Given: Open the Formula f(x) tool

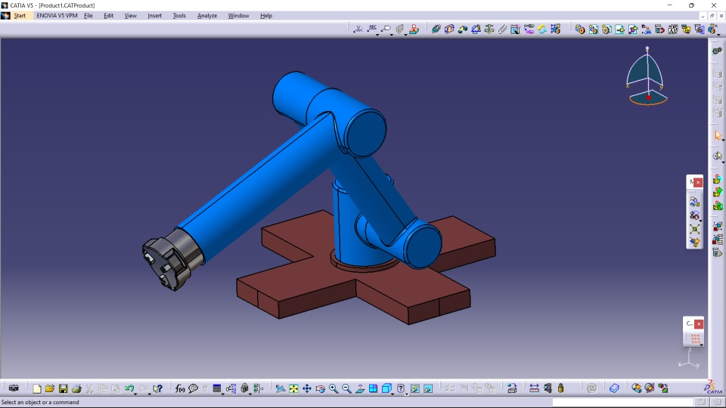Looking at the screenshot, I should (x=180, y=388).
